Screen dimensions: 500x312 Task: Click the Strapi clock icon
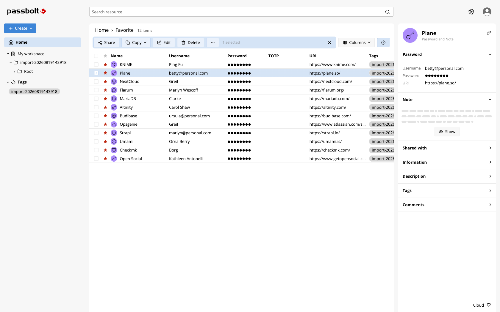(114, 133)
